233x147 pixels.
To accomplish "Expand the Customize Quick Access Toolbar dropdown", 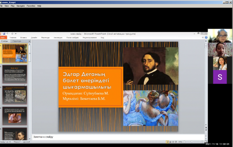I will (16, 34).
